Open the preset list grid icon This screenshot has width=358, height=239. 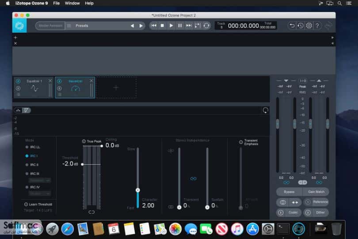[69, 26]
